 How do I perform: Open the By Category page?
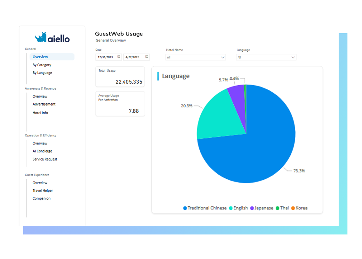[42, 65]
